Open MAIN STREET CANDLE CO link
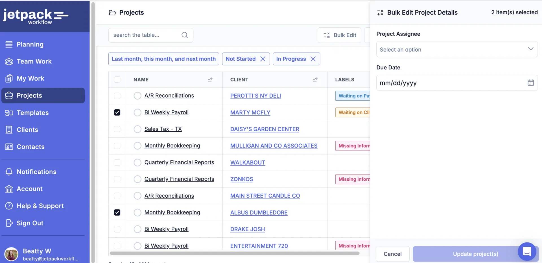This screenshot has height=263, width=542. click(265, 196)
